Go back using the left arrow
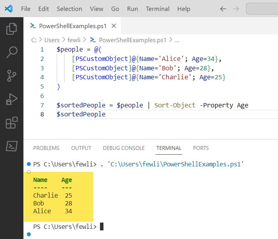 [x=223, y=9]
